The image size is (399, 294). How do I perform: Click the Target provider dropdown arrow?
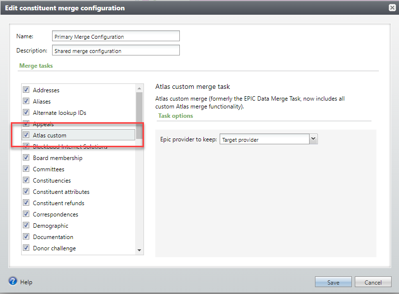click(313, 139)
